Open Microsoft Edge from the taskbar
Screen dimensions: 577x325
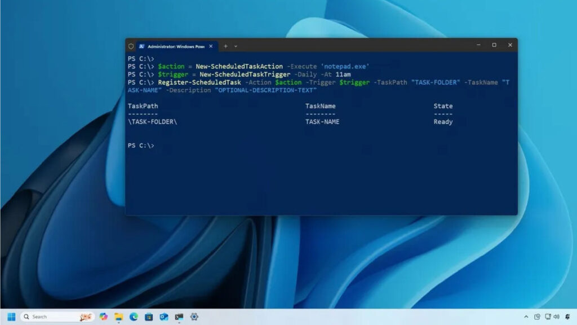(134, 317)
